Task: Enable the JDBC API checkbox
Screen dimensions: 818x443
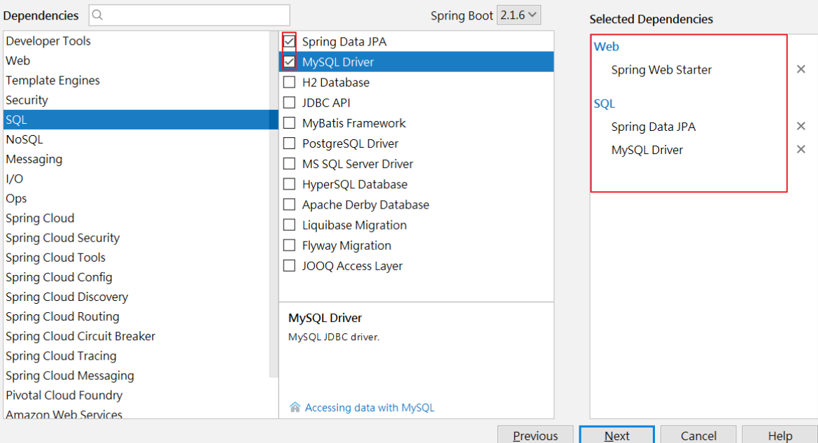Action: [289, 102]
